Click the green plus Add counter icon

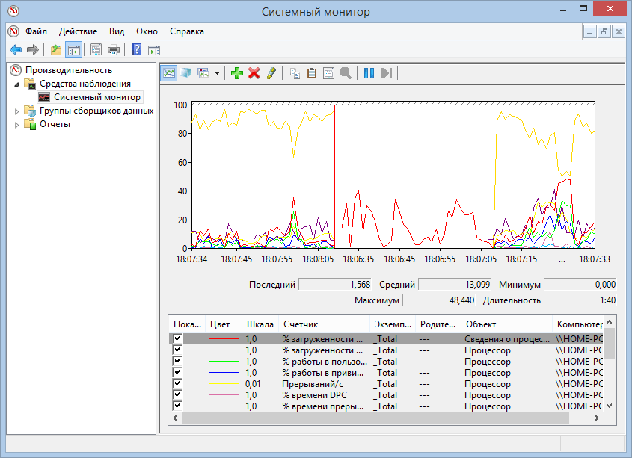237,73
